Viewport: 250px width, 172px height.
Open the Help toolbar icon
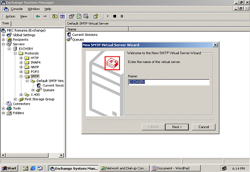pyautogui.click(x=96, y=16)
